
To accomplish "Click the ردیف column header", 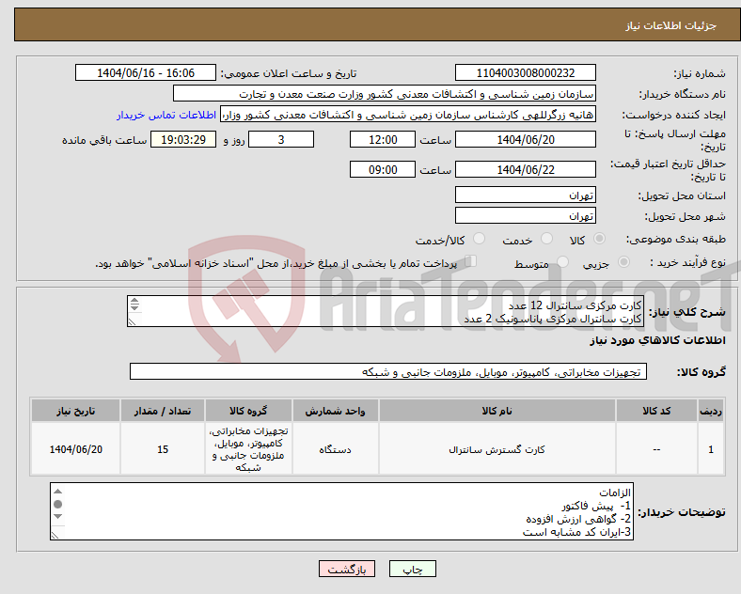I will [710, 411].
